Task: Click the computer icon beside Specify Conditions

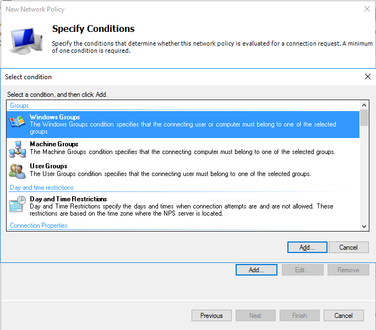Action: point(26,41)
